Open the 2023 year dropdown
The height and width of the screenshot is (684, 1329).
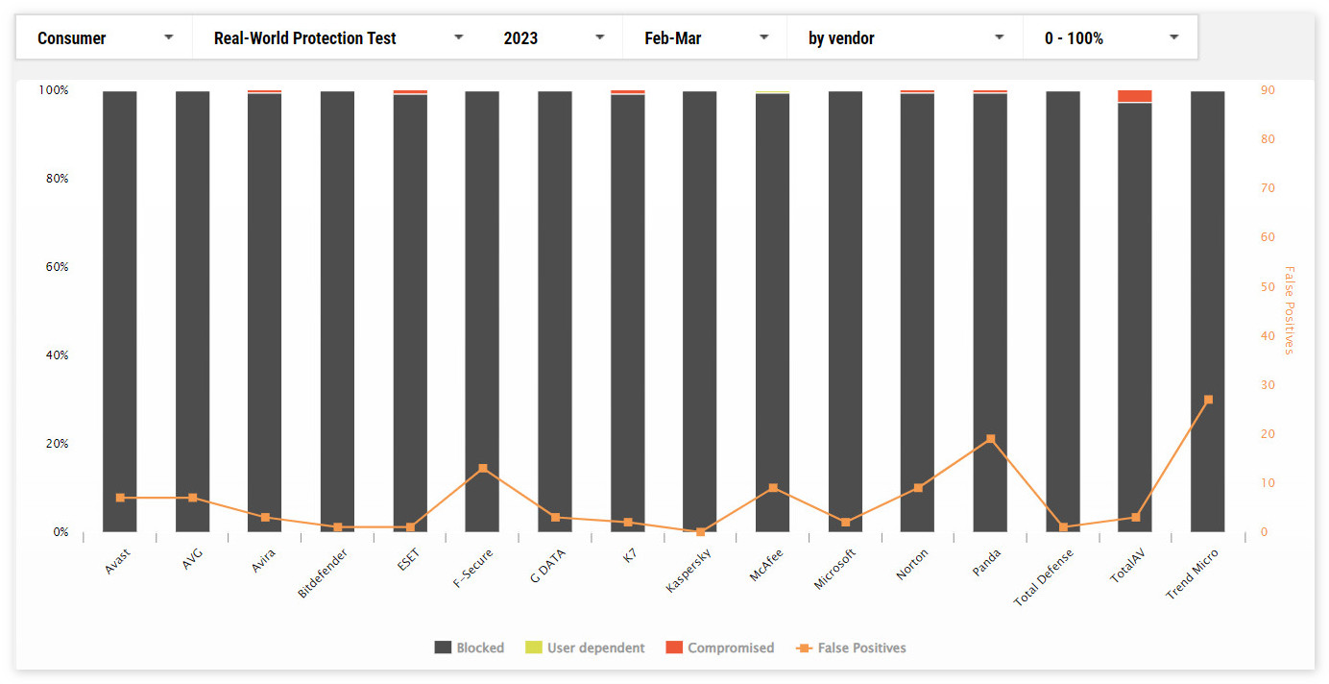point(554,38)
